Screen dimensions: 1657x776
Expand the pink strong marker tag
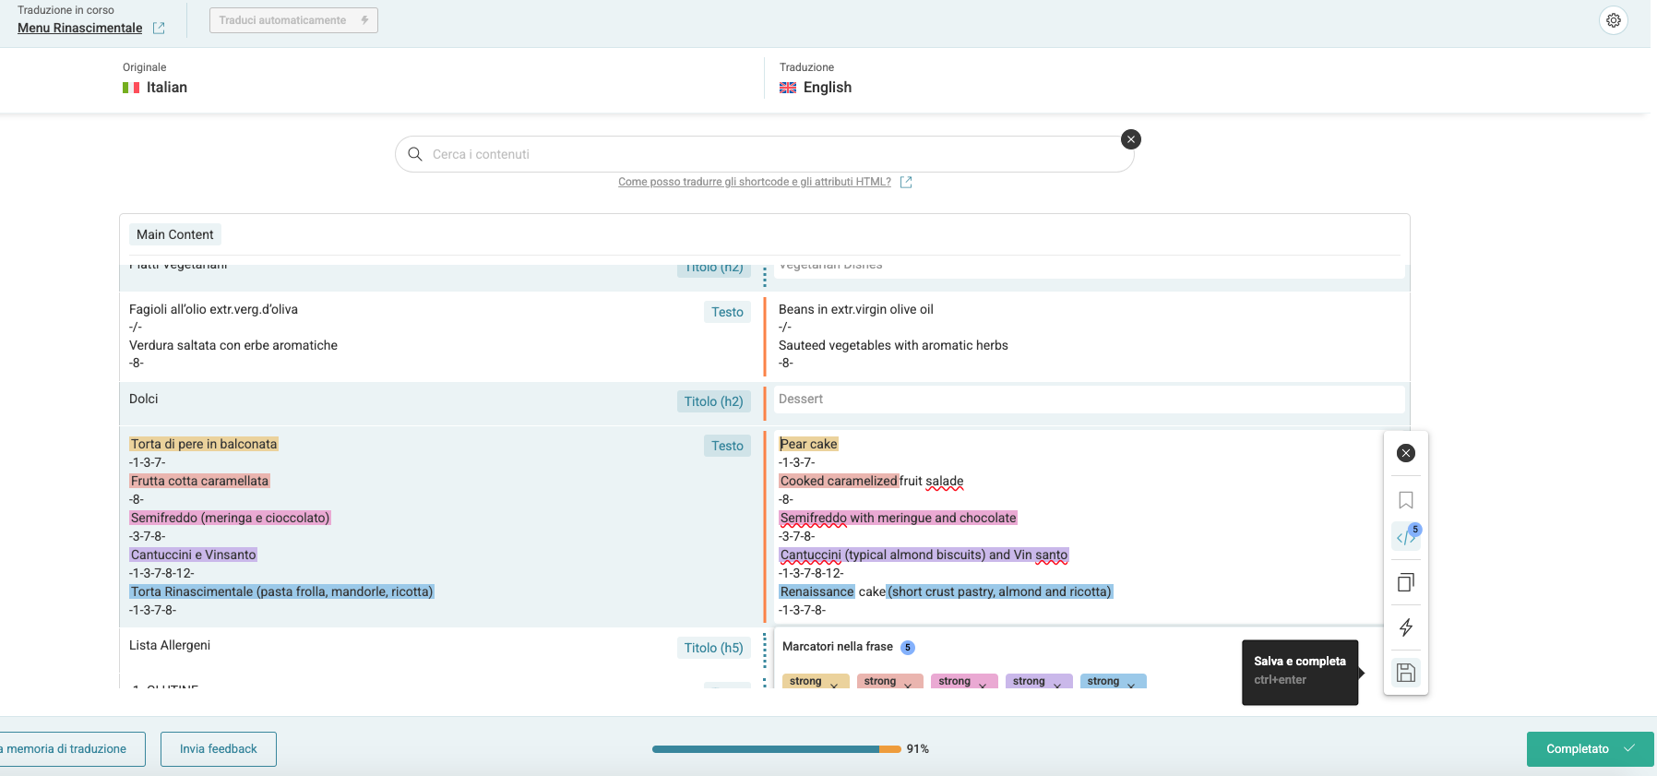[983, 684]
